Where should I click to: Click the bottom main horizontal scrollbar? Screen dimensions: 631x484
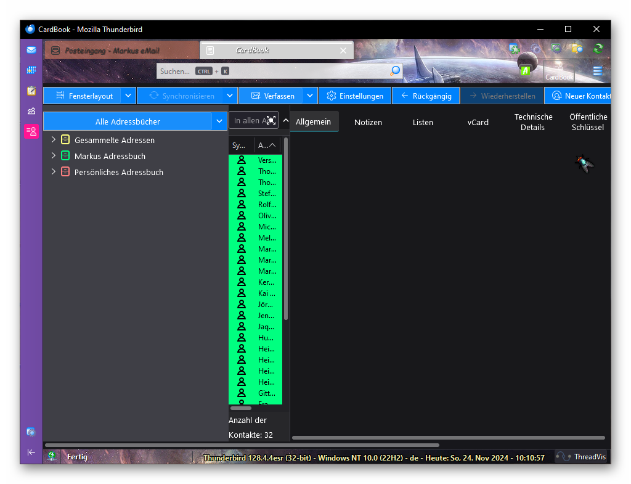[242, 445]
